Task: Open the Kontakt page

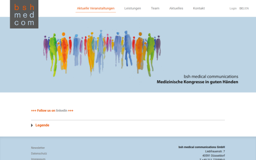Action: 199,9
